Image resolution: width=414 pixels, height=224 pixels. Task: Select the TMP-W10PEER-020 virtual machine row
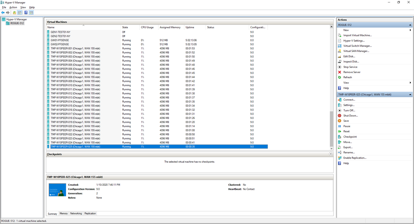coord(157,126)
